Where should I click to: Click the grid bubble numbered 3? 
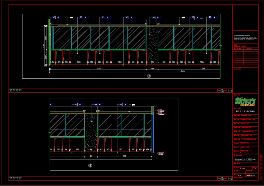click(x=149, y=76)
